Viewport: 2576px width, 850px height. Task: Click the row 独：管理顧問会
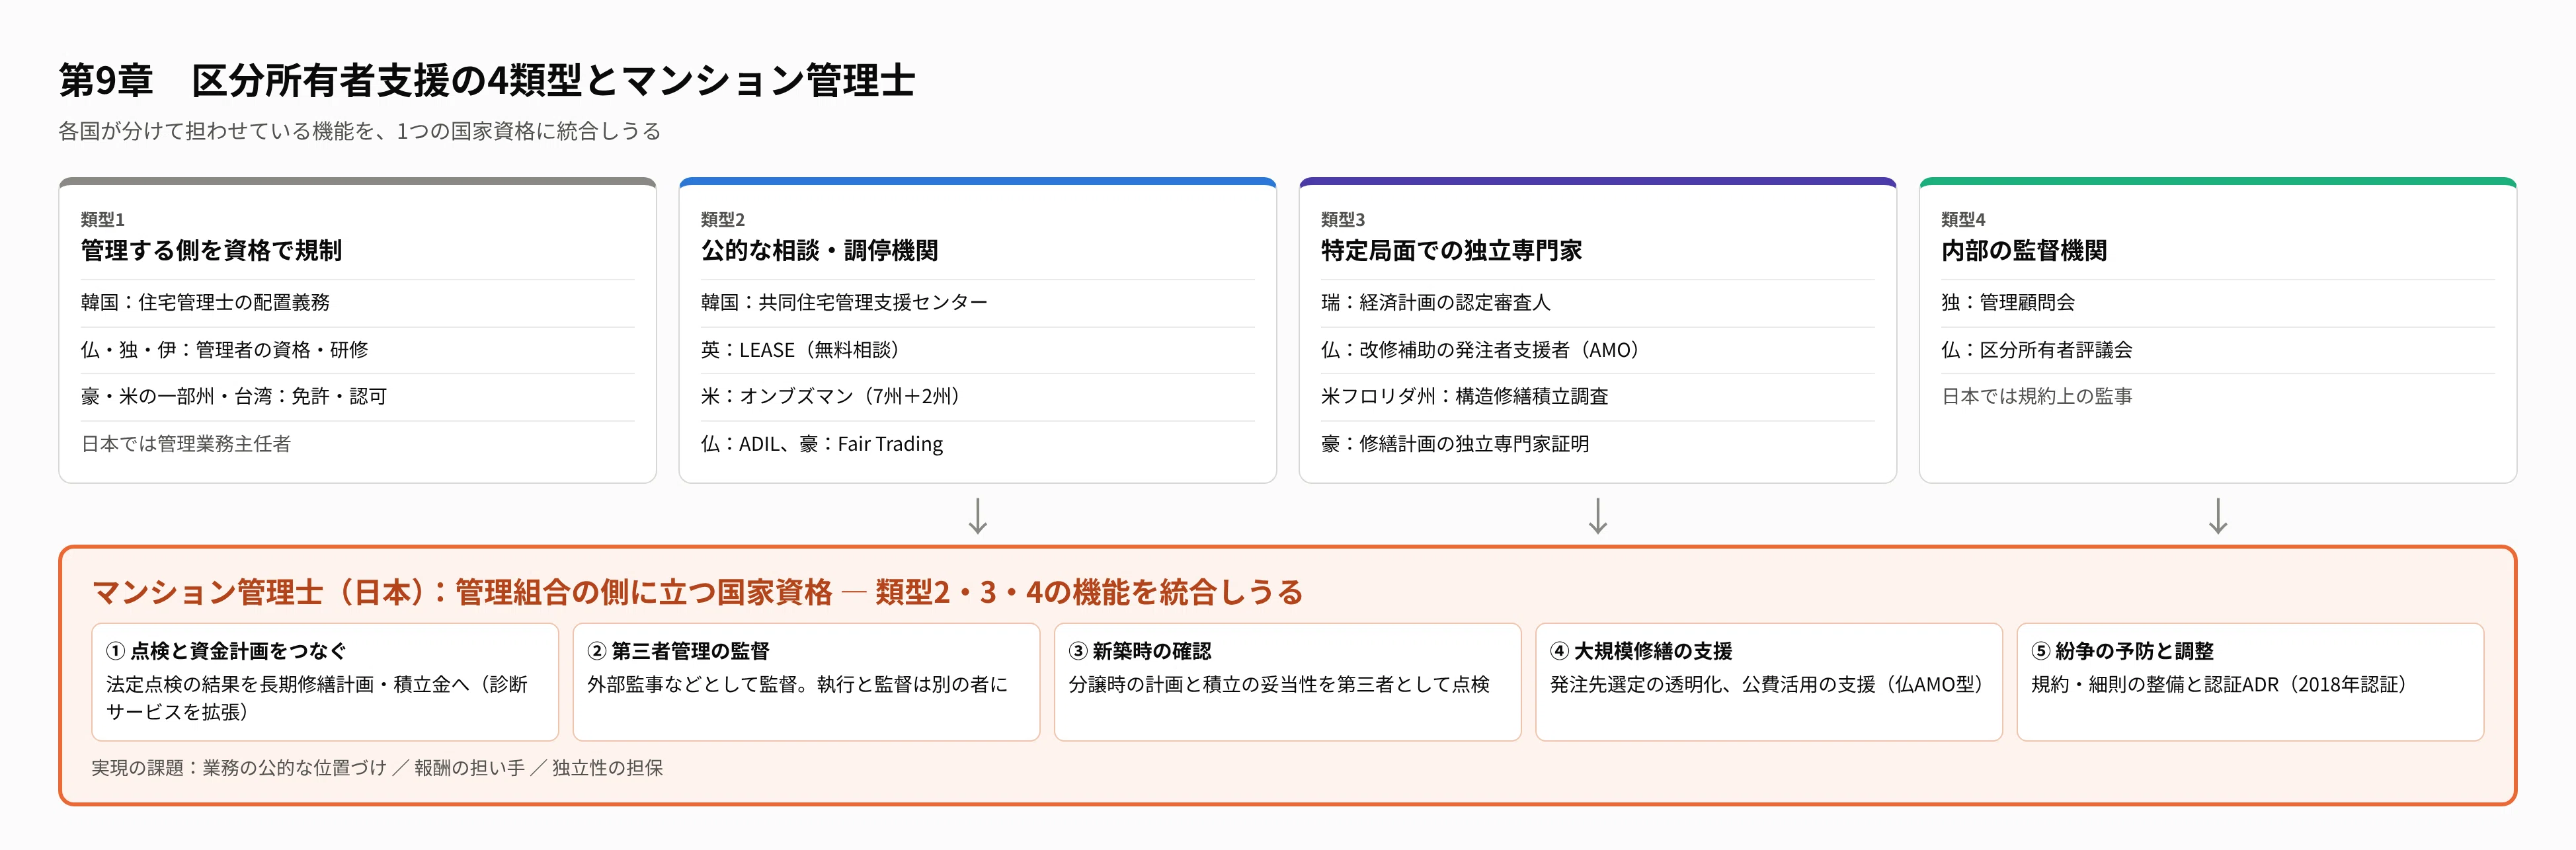[x=2217, y=302]
